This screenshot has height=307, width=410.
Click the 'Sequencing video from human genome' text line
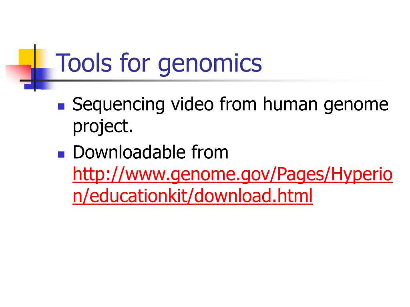click(230, 105)
